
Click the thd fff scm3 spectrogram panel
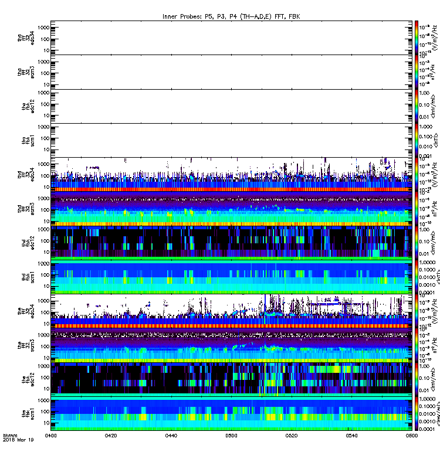231,209
